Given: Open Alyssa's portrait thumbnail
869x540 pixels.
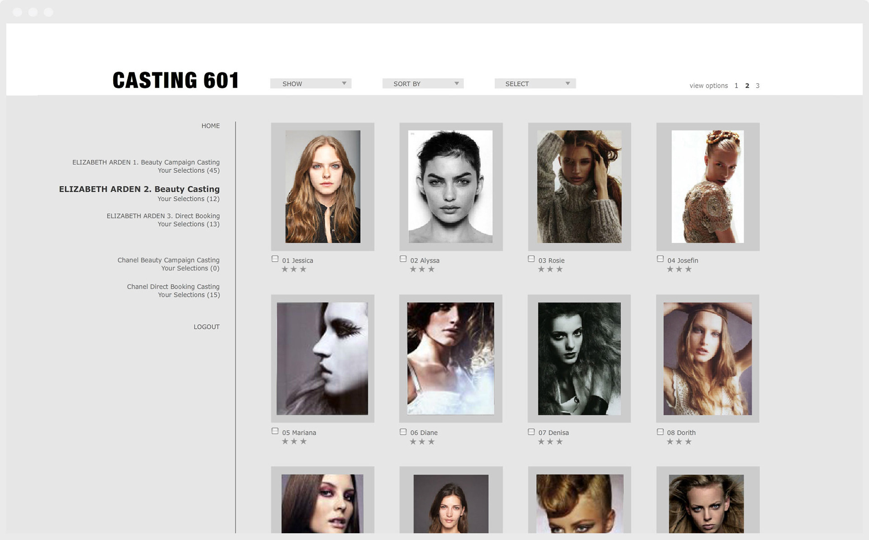Looking at the screenshot, I should pyautogui.click(x=450, y=187).
